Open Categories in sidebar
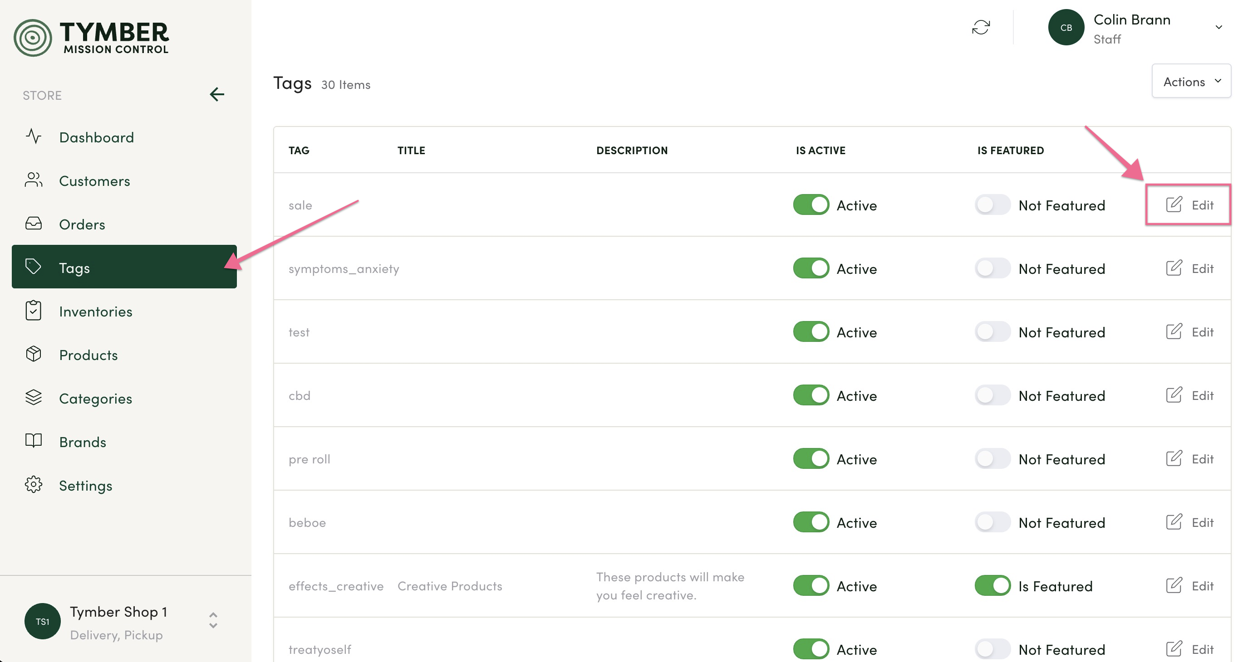Screen dimensions: 1238x662 124,399
